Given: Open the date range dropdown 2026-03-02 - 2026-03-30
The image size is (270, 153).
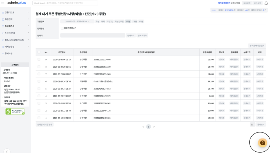Looking at the screenshot, I should (77, 22).
